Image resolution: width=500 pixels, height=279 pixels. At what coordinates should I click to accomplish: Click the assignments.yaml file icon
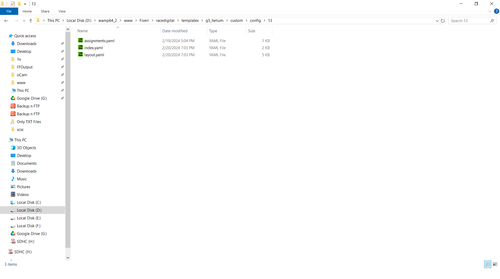click(x=80, y=40)
